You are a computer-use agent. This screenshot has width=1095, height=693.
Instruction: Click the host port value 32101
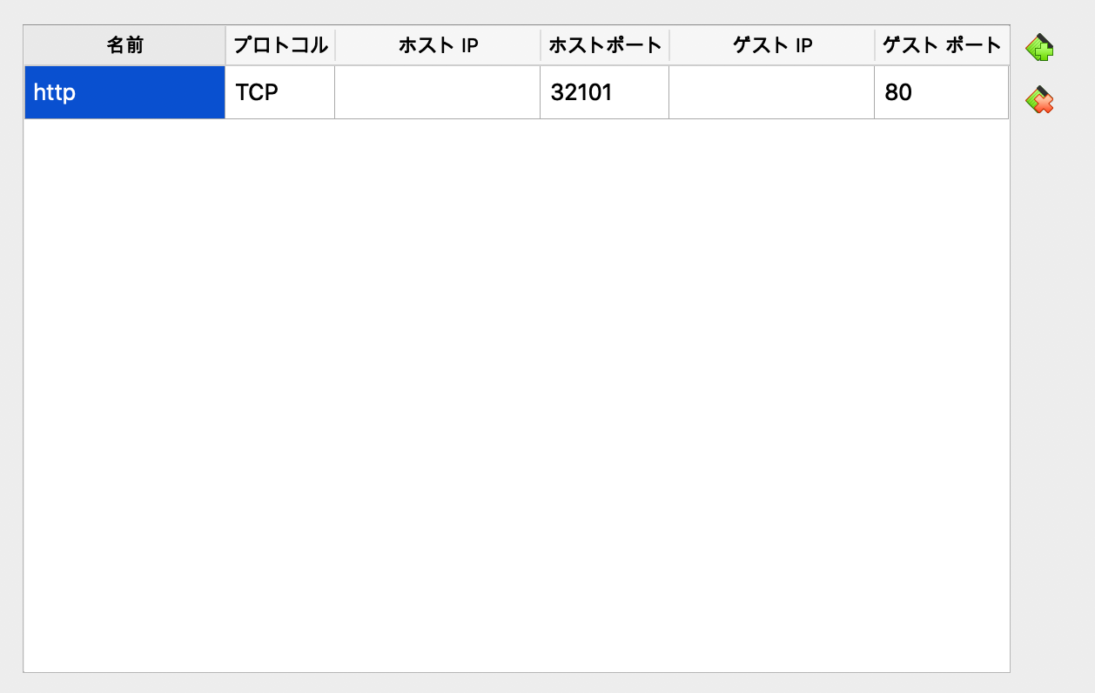[x=604, y=91]
